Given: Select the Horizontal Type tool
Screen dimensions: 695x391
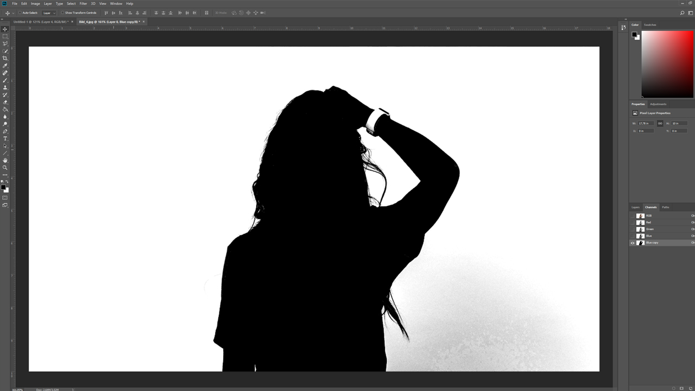Looking at the screenshot, I should pyautogui.click(x=5, y=138).
